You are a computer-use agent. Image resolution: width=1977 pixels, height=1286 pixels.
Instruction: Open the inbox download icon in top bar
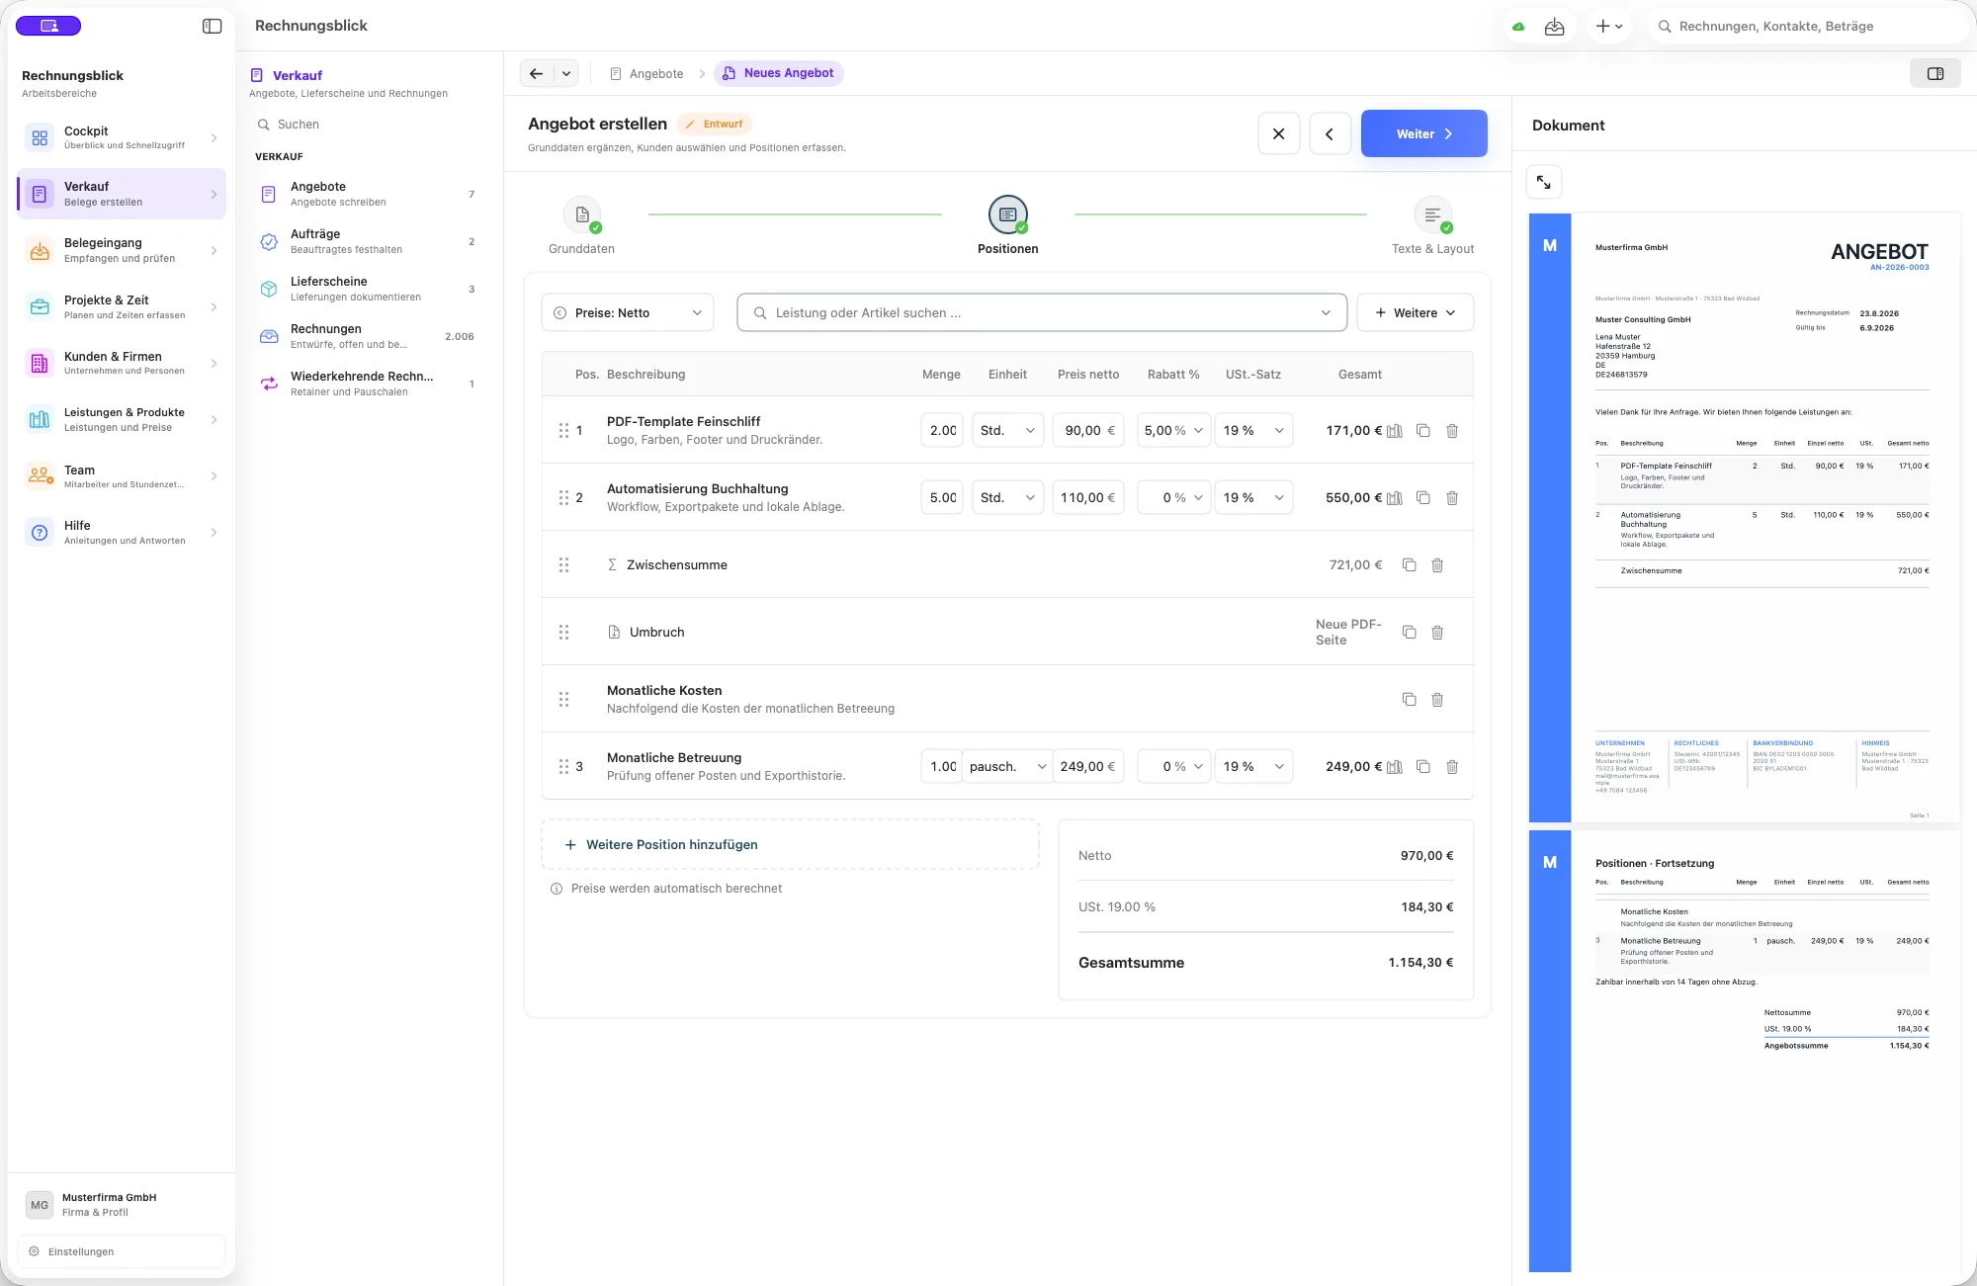coord(1555,27)
